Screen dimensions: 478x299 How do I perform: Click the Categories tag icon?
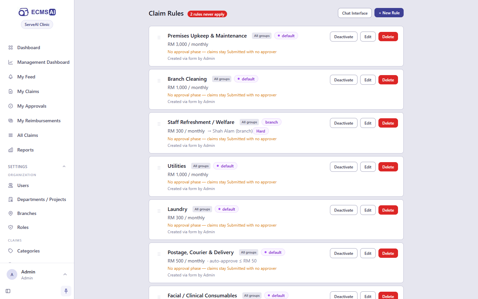coord(11,251)
